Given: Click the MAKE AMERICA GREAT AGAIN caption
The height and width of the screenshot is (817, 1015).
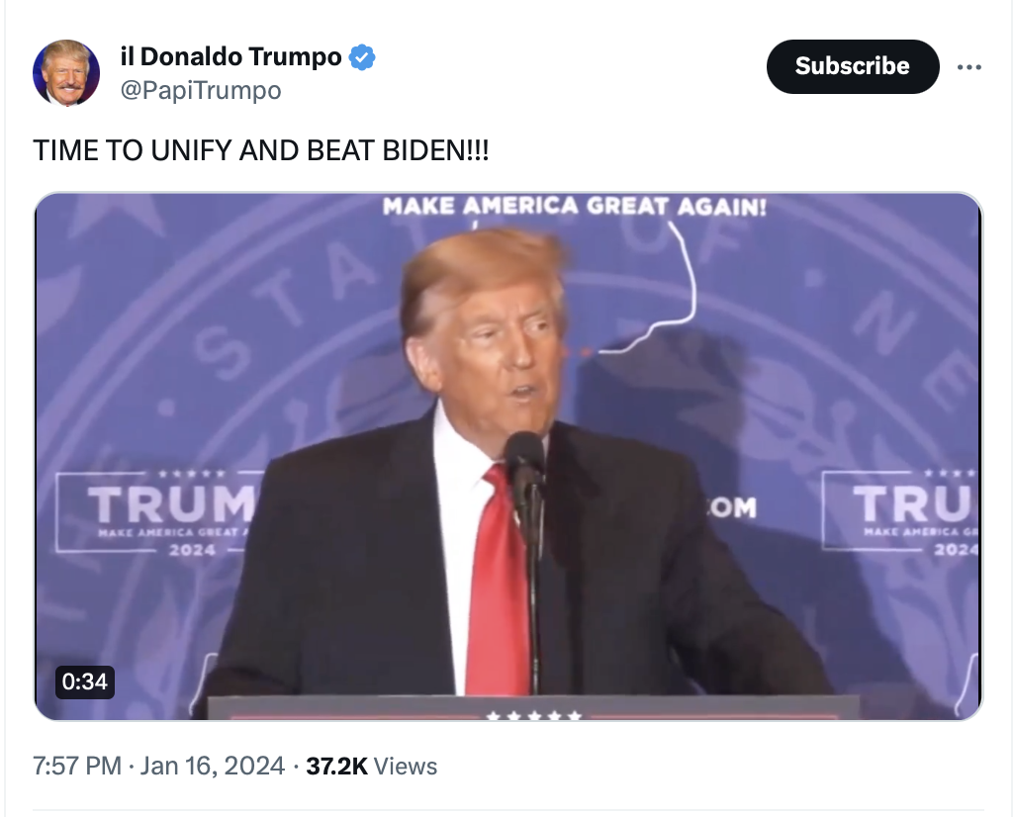Looking at the screenshot, I should click(574, 206).
